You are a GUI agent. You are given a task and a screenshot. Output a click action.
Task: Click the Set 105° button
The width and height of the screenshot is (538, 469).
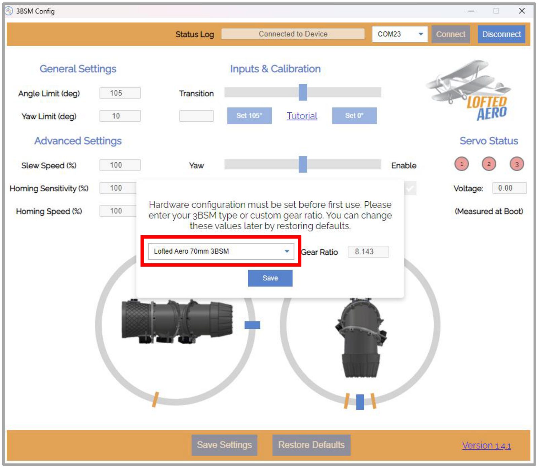click(x=249, y=116)
